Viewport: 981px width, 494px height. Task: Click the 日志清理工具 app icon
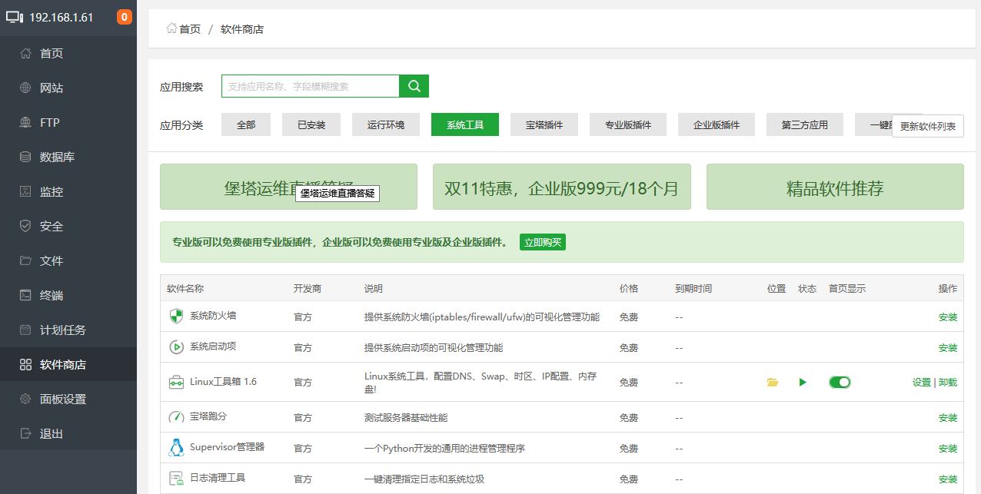click(x=176, y=478)
